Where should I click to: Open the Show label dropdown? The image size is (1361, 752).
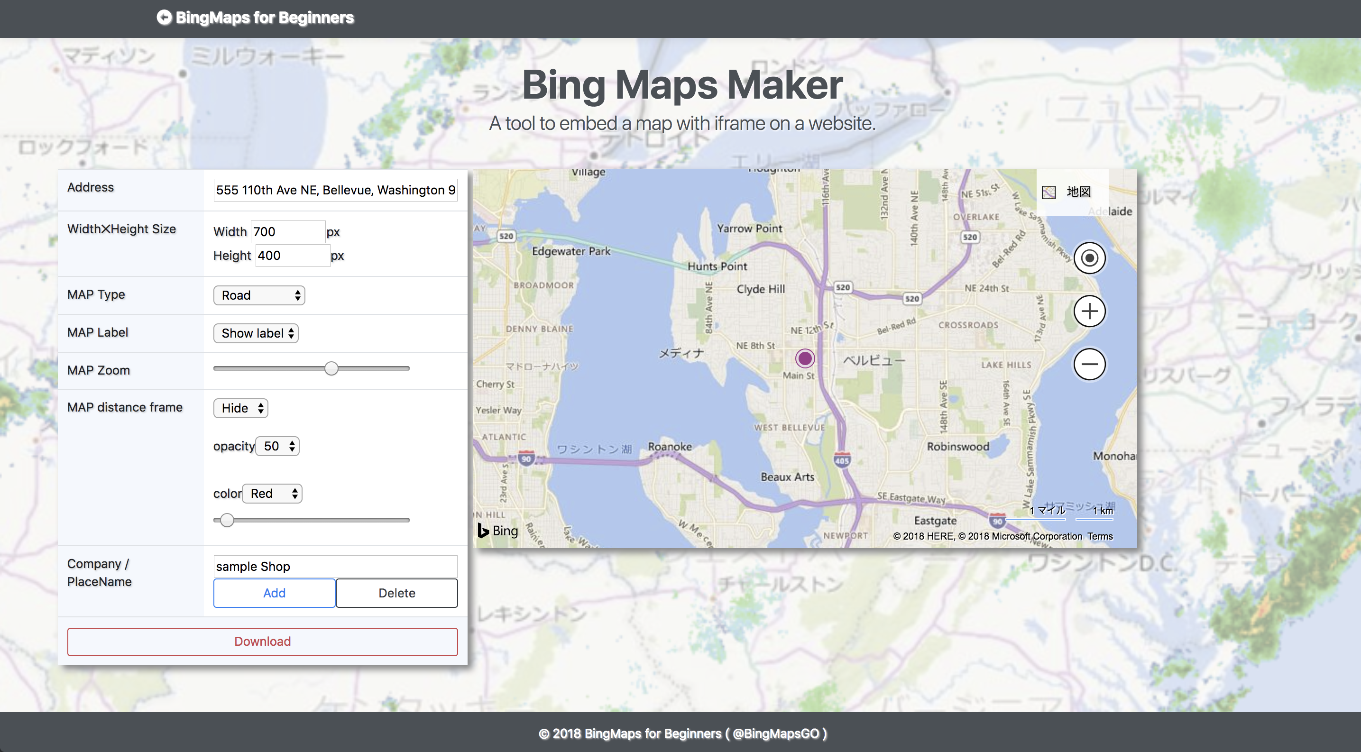coord(256,333)
